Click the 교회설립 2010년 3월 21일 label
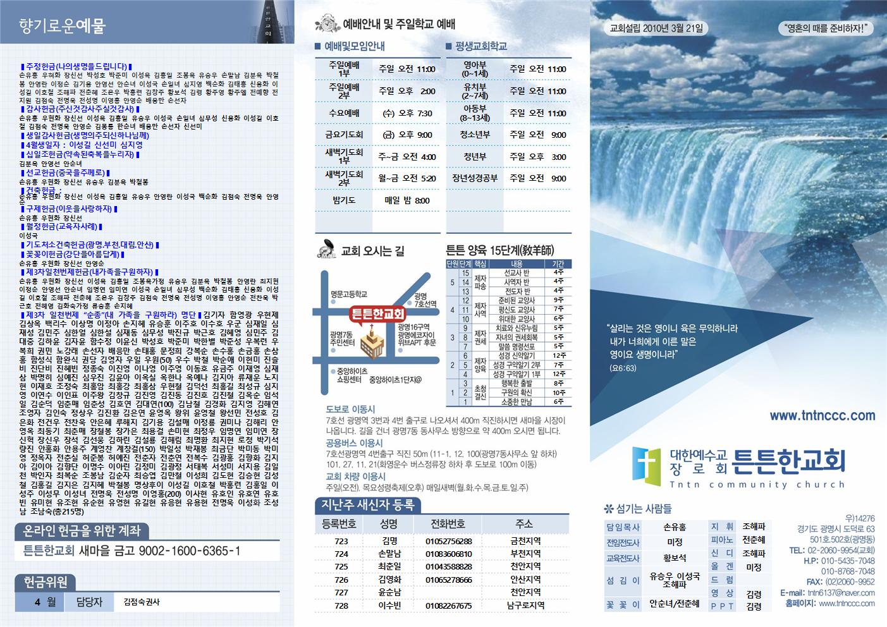 tap(656, 28)
